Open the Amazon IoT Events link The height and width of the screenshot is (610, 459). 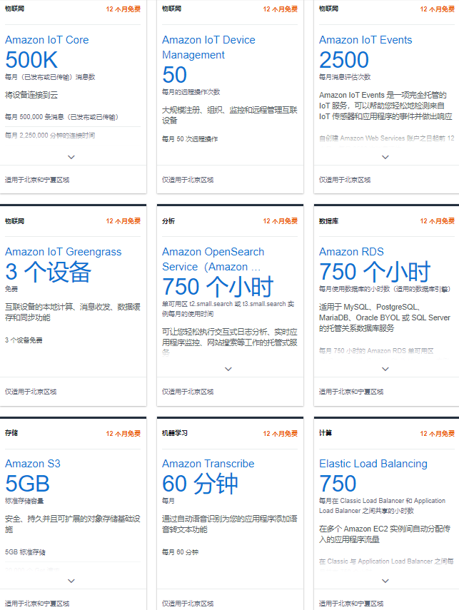tap(365, 40)
